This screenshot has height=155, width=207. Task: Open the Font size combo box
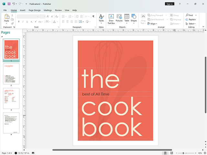(x=42, y=16)
